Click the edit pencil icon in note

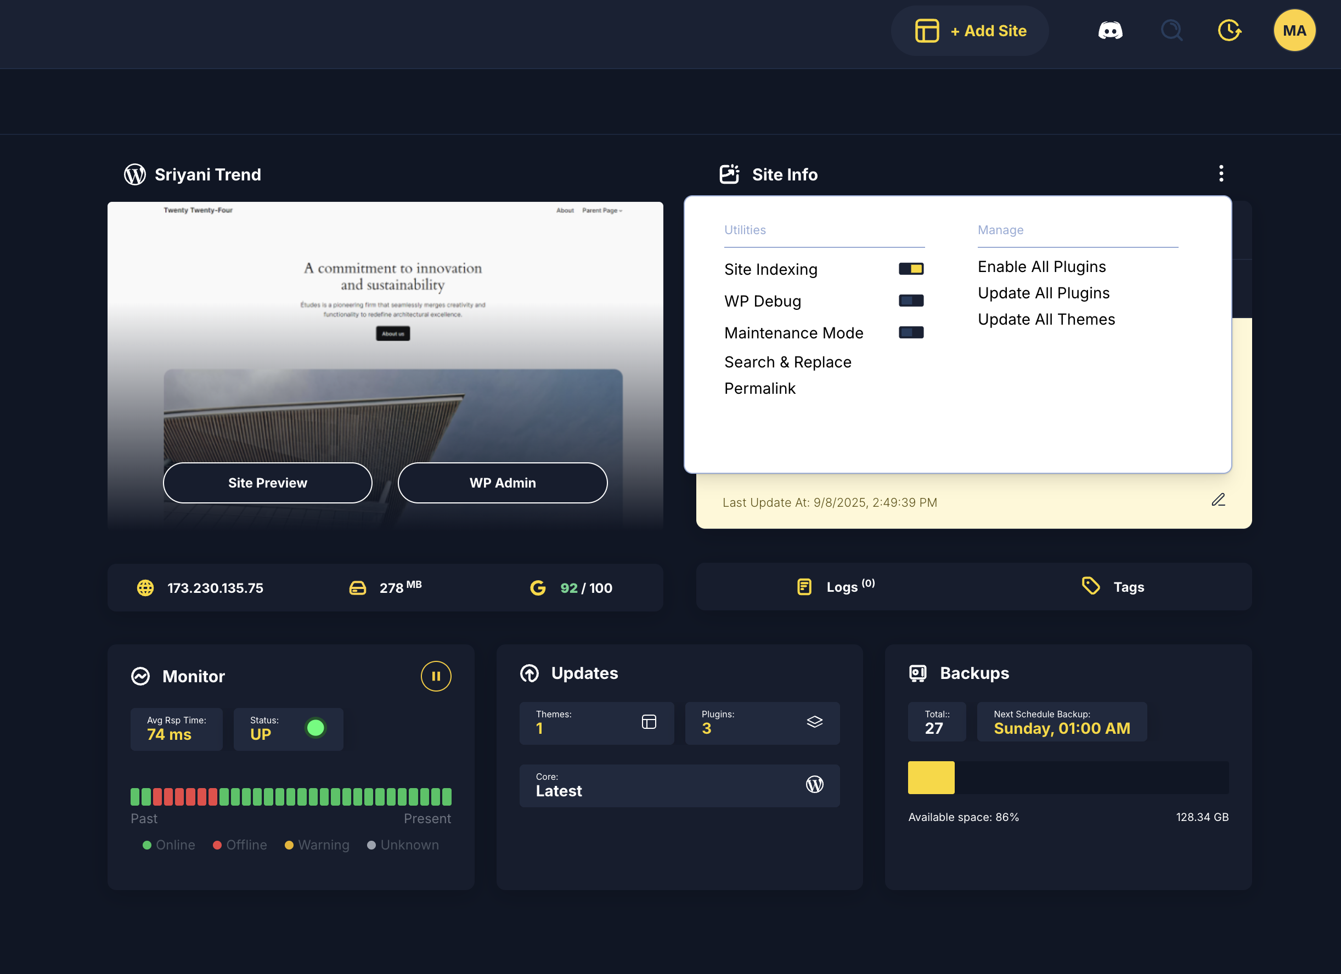(1218, 500)
